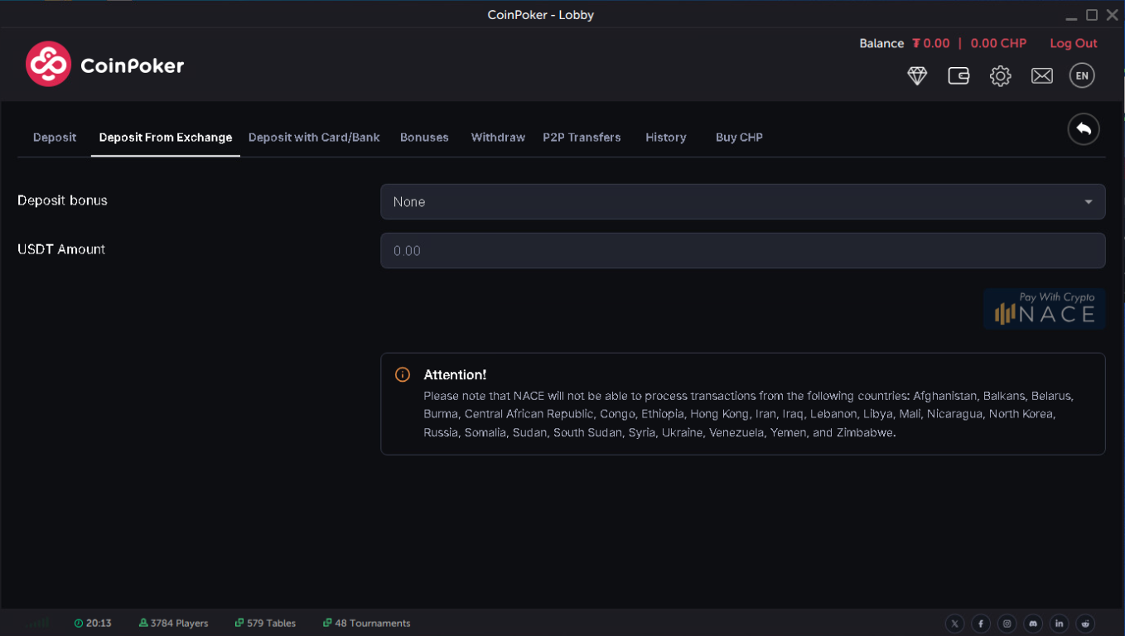Screen dimensions: 1125x636
Task: Click the 48 Tournaments status entry
Action: [366, 623]
